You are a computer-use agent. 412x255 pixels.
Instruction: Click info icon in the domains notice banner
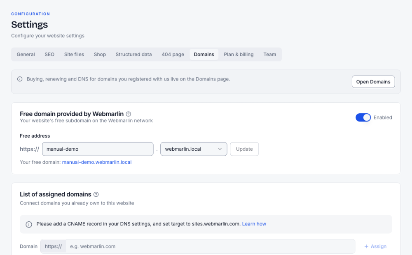pos(20,79)
